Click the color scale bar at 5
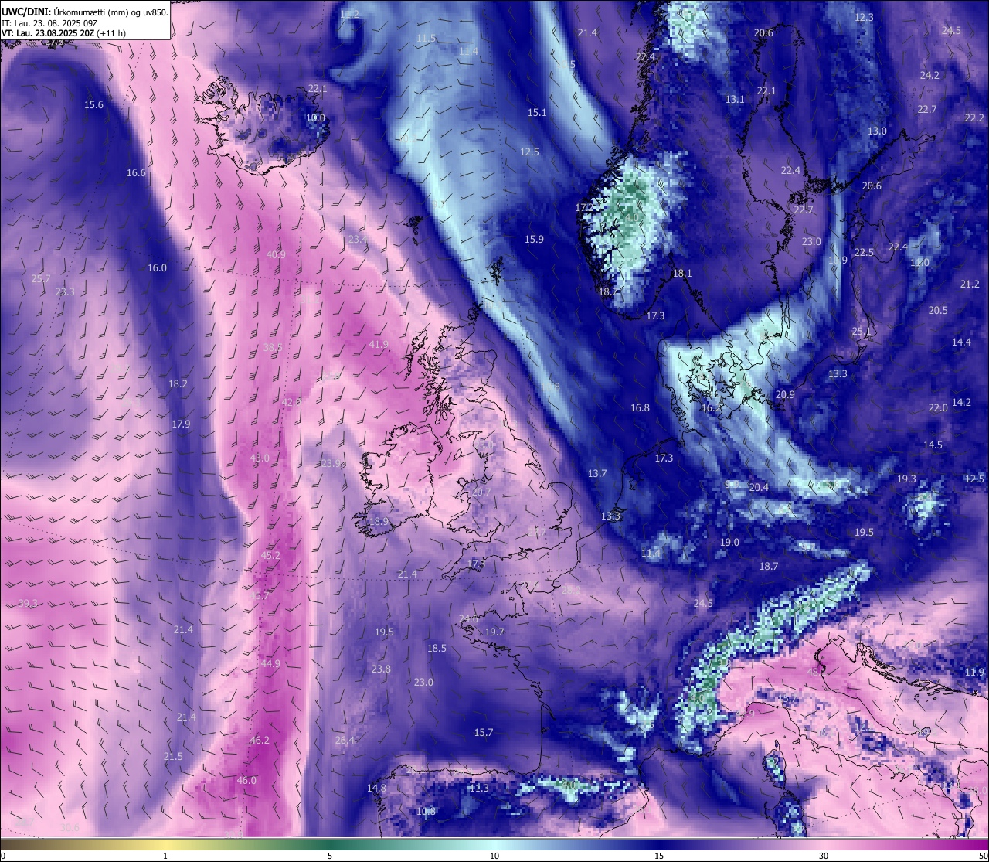The height and width of the screenshot is (862, 989). (330, 843)
